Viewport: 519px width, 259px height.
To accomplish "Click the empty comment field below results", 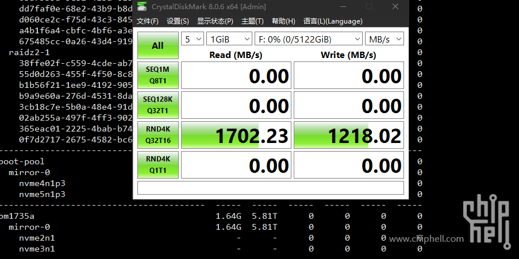I will [x=271, y=188].
